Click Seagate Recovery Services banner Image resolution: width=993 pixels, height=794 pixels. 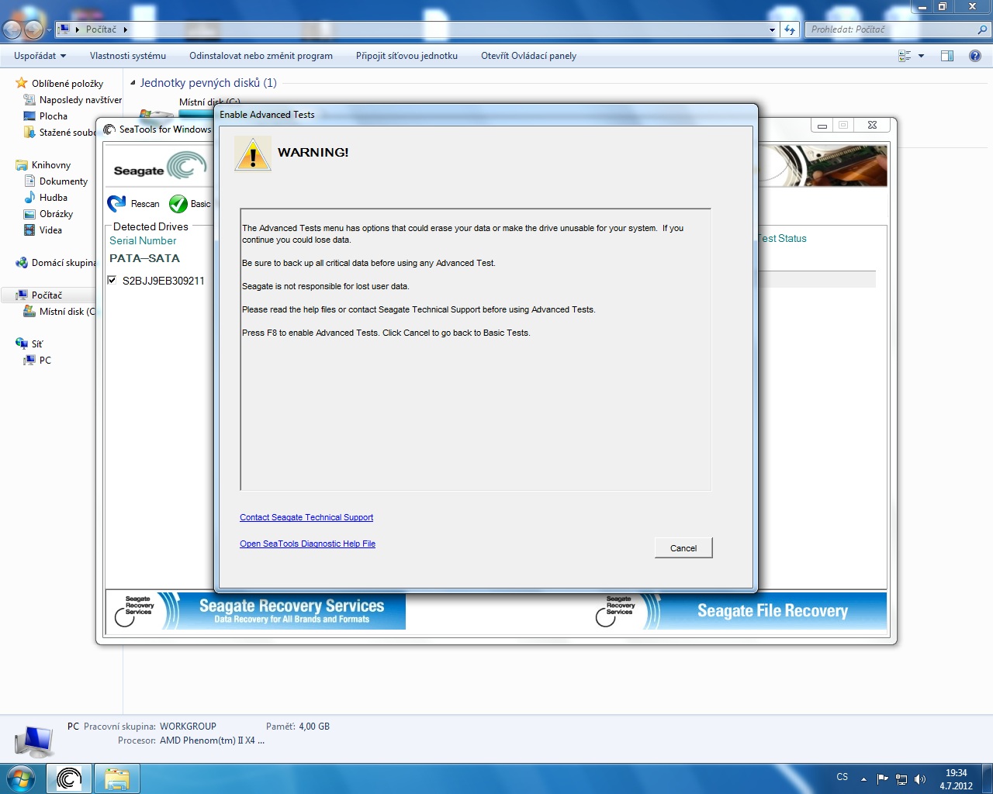(x=256, y=611)
